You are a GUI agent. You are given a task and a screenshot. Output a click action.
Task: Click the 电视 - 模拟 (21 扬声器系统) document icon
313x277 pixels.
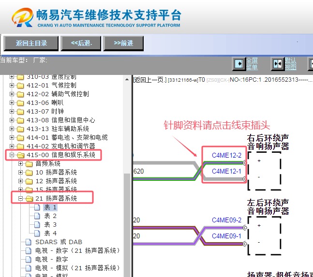coord(29,268)
